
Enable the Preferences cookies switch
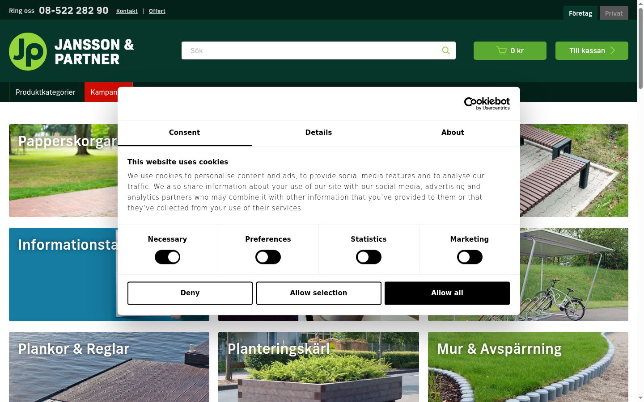coord(268,257)
